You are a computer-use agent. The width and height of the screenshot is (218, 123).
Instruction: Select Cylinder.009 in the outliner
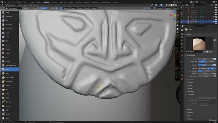(193, 22)
